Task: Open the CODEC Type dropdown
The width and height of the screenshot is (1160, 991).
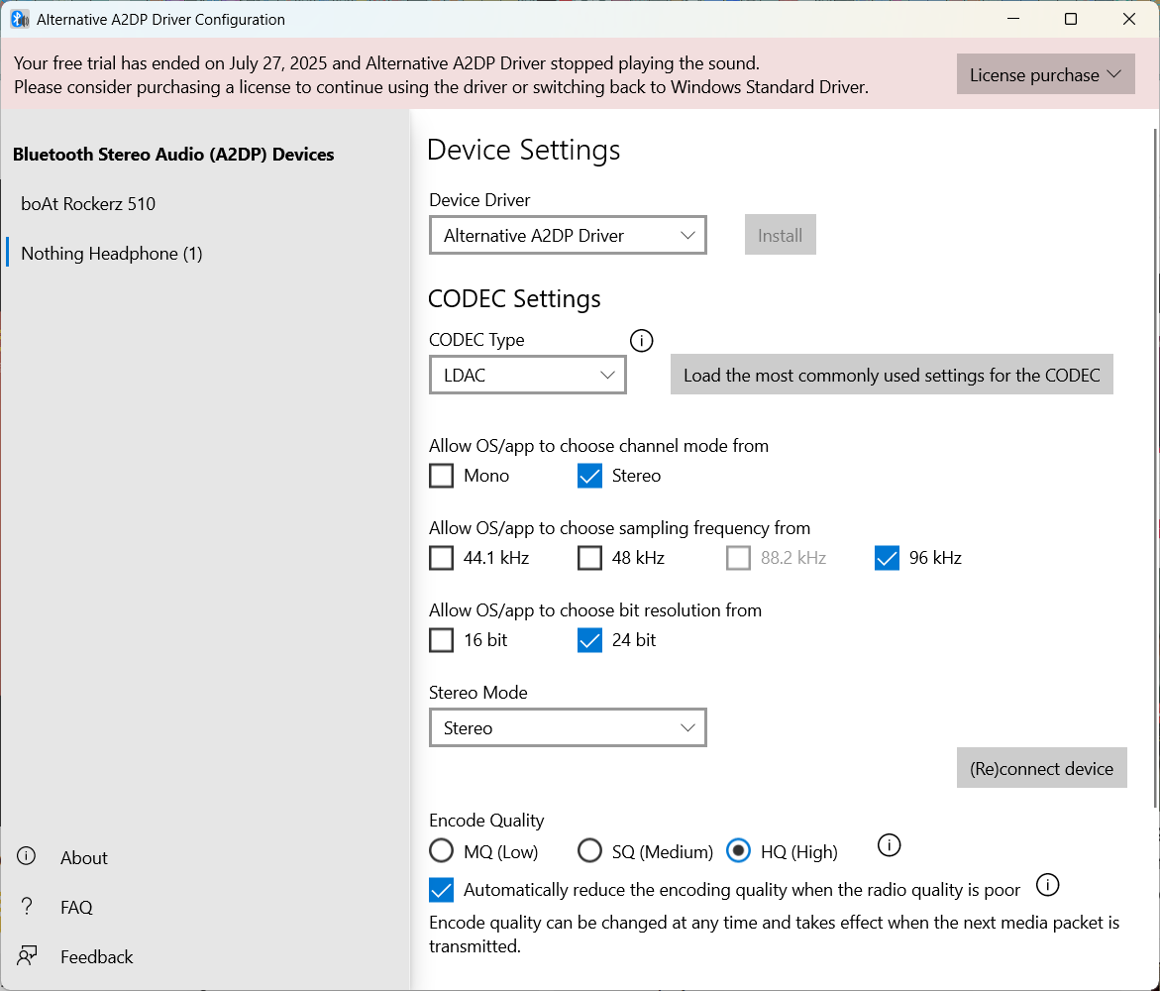Action: point(527,375)
